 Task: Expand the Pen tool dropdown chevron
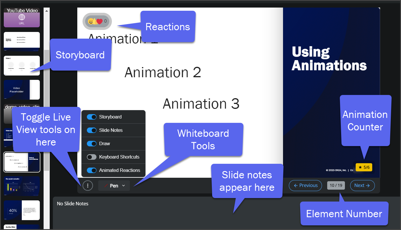(123, 186)
